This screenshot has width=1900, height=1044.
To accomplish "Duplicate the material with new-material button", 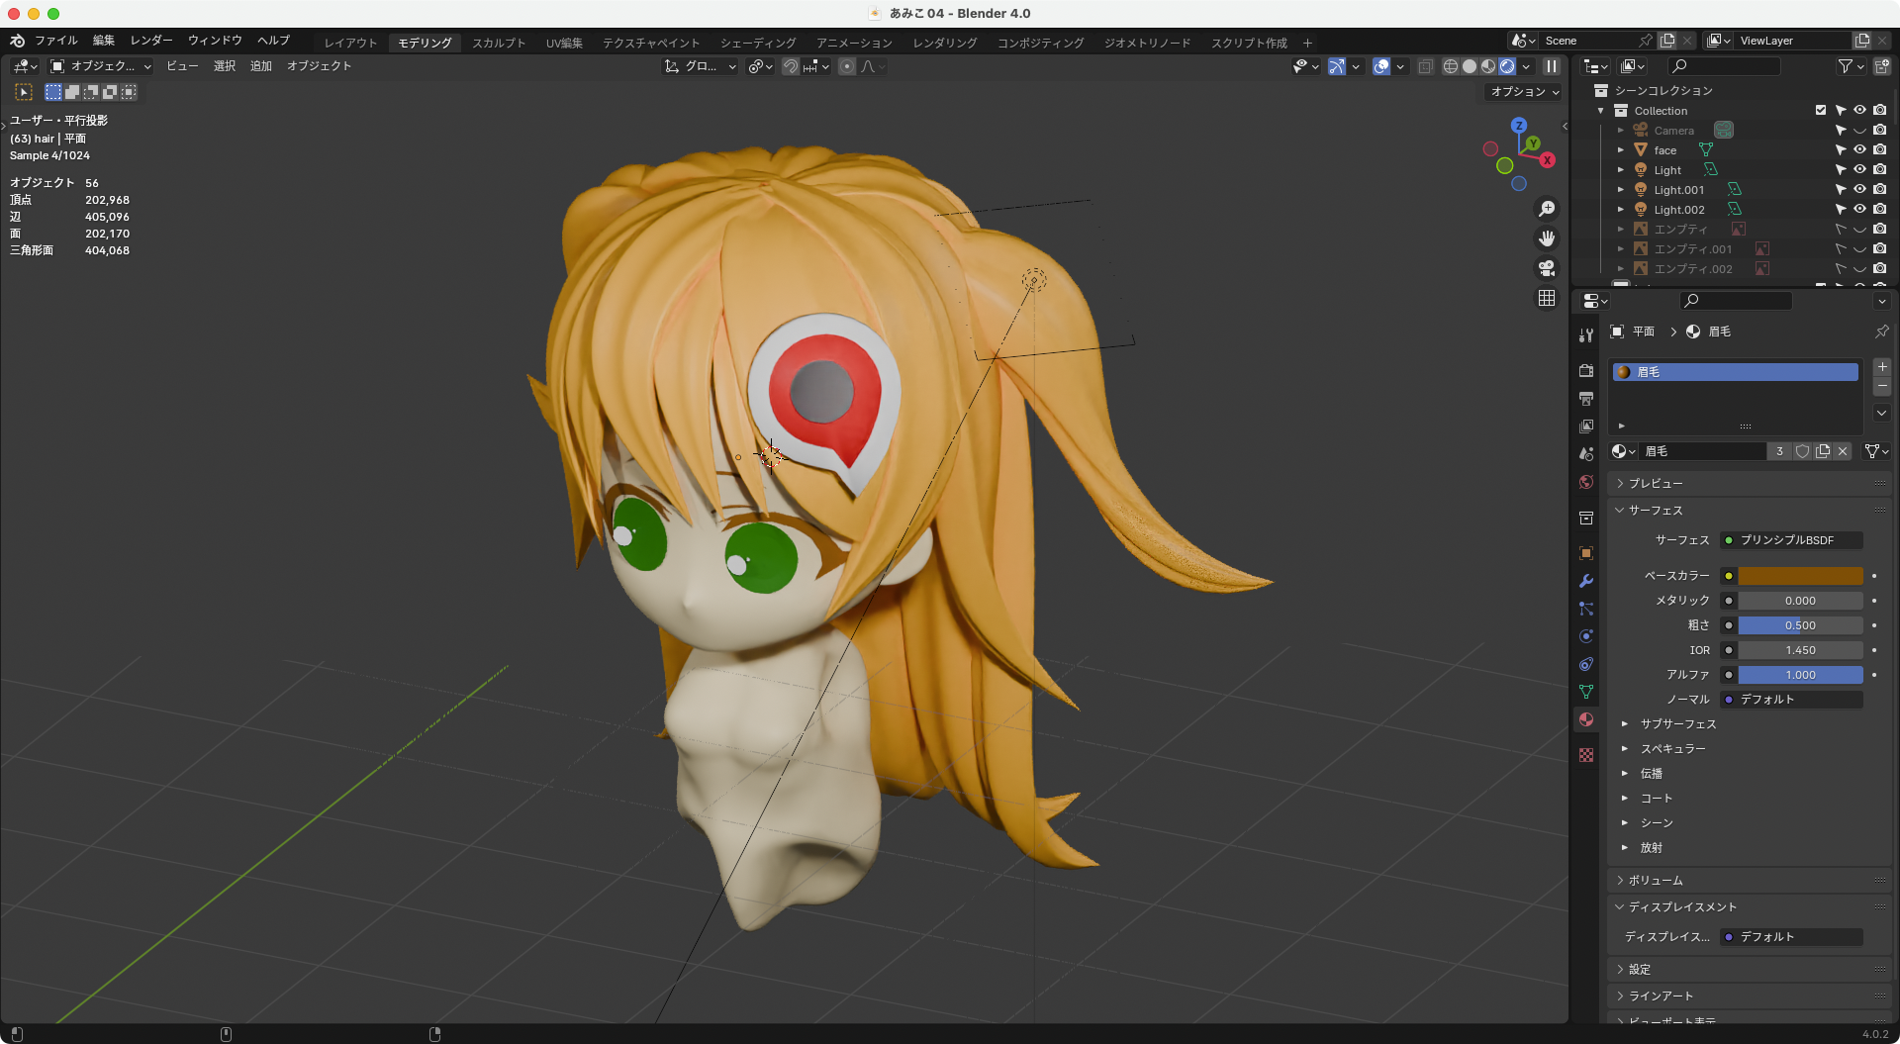I will coord(1823,451).
